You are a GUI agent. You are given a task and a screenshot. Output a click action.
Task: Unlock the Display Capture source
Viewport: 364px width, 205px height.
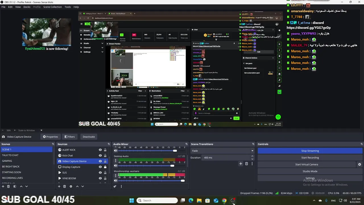tap(105, 167)
